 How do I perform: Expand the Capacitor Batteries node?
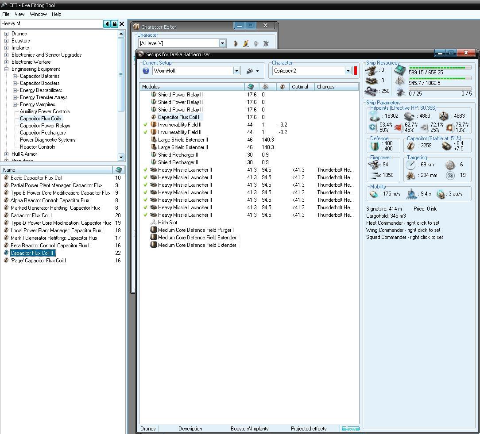15,76
